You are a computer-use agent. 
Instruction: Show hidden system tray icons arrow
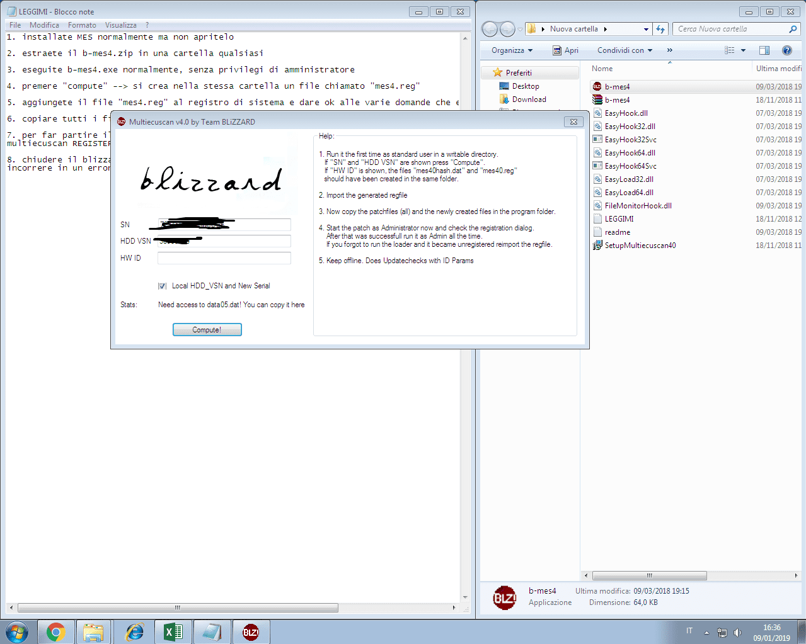point(706,633)
